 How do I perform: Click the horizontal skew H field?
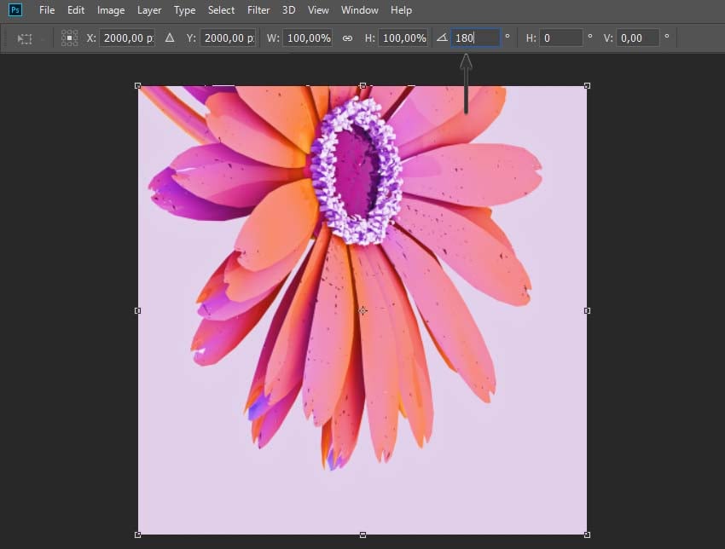point(561,38)
